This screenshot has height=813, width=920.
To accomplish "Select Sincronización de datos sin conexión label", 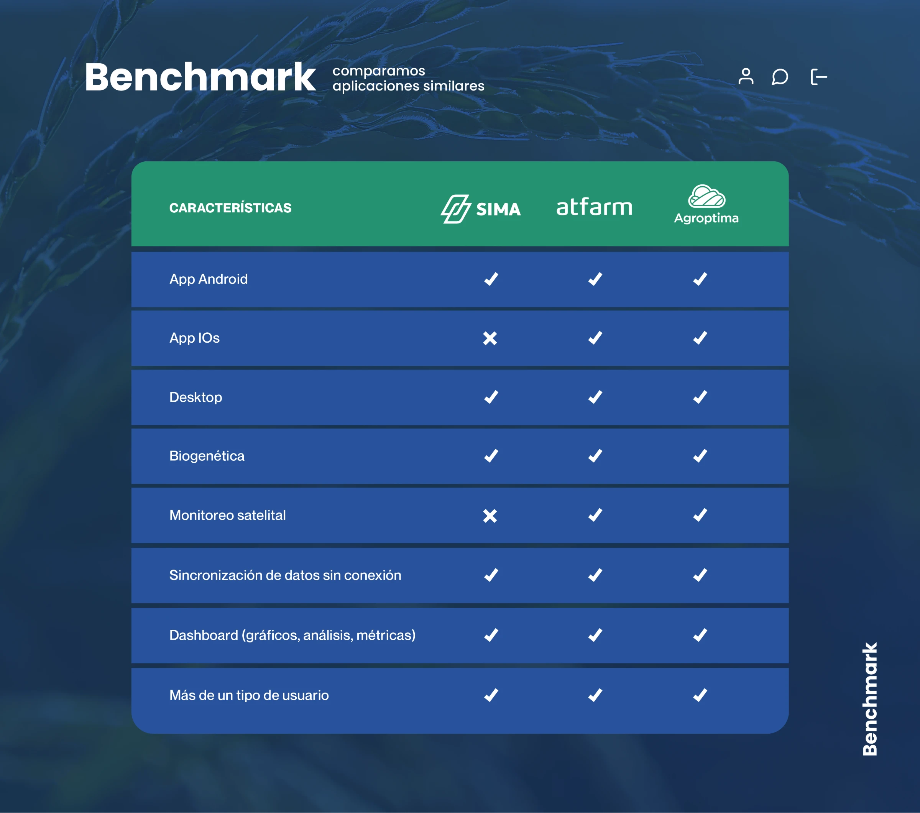I will pyautogui.click(x=285, y=575).
